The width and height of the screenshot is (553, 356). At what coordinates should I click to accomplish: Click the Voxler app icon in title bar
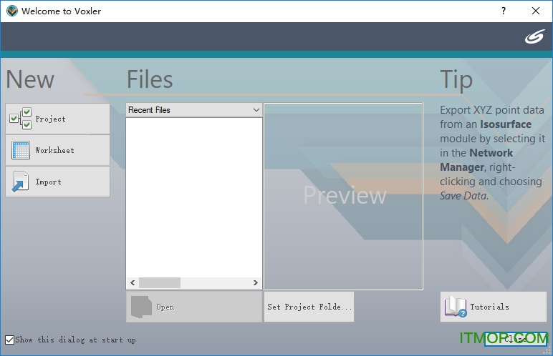tap(11, 11)
